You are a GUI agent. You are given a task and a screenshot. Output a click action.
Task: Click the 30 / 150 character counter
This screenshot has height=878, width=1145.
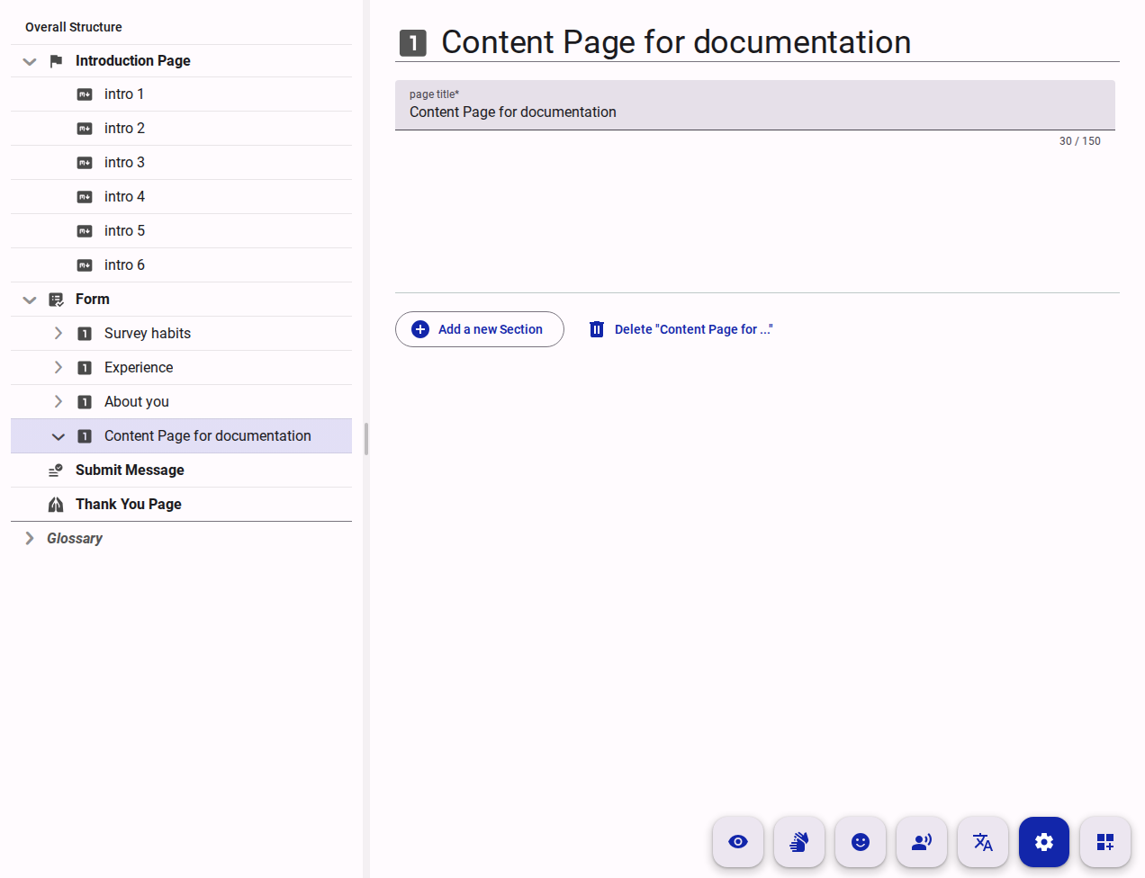coord(1079,141)
